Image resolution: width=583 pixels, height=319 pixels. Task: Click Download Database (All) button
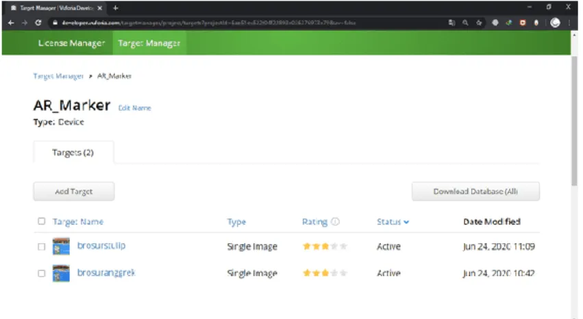(475, 192)
